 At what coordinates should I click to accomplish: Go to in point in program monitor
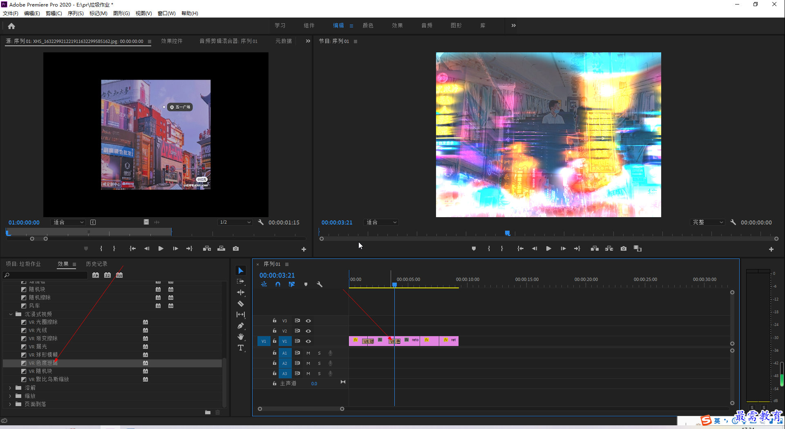[x=520, y=249]
